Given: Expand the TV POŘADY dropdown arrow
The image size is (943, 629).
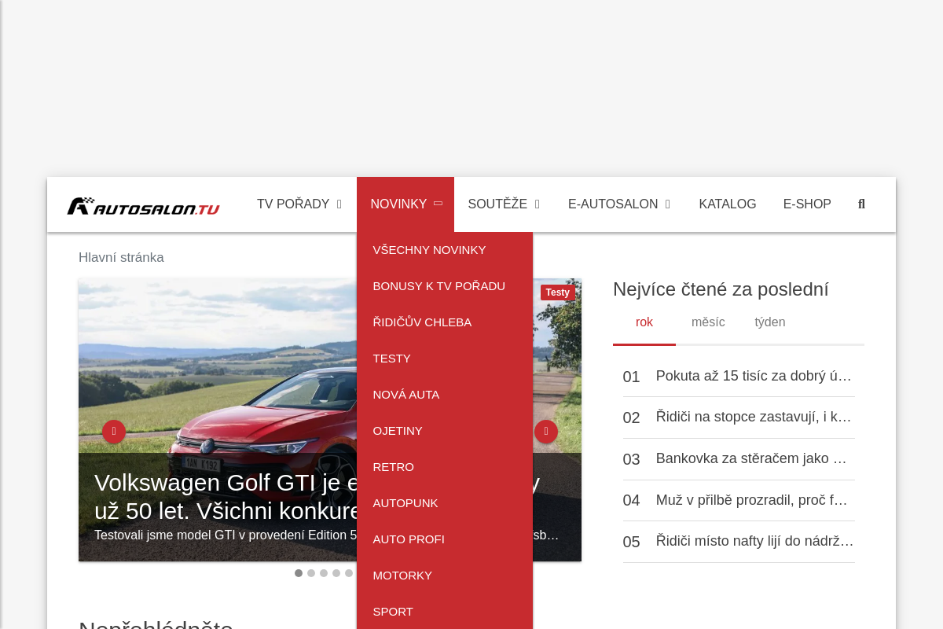Looking at the screenshot, I should 339,204.
